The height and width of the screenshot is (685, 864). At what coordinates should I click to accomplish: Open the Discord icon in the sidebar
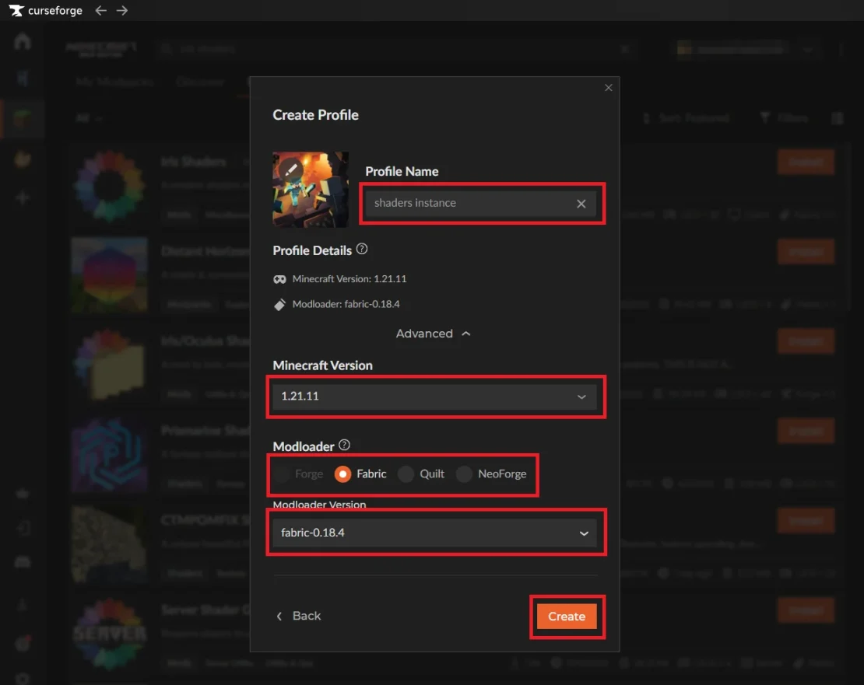(x=23, y=561)
